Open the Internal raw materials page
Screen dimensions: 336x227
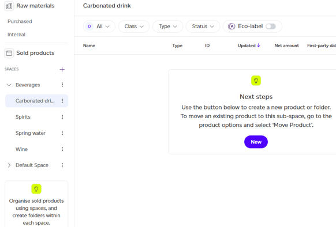(16, 35)
